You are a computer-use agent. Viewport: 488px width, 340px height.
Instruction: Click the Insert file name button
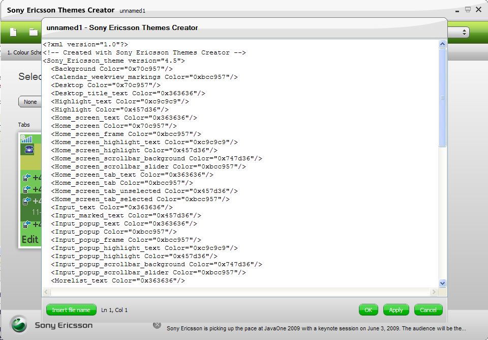(71, 310)
